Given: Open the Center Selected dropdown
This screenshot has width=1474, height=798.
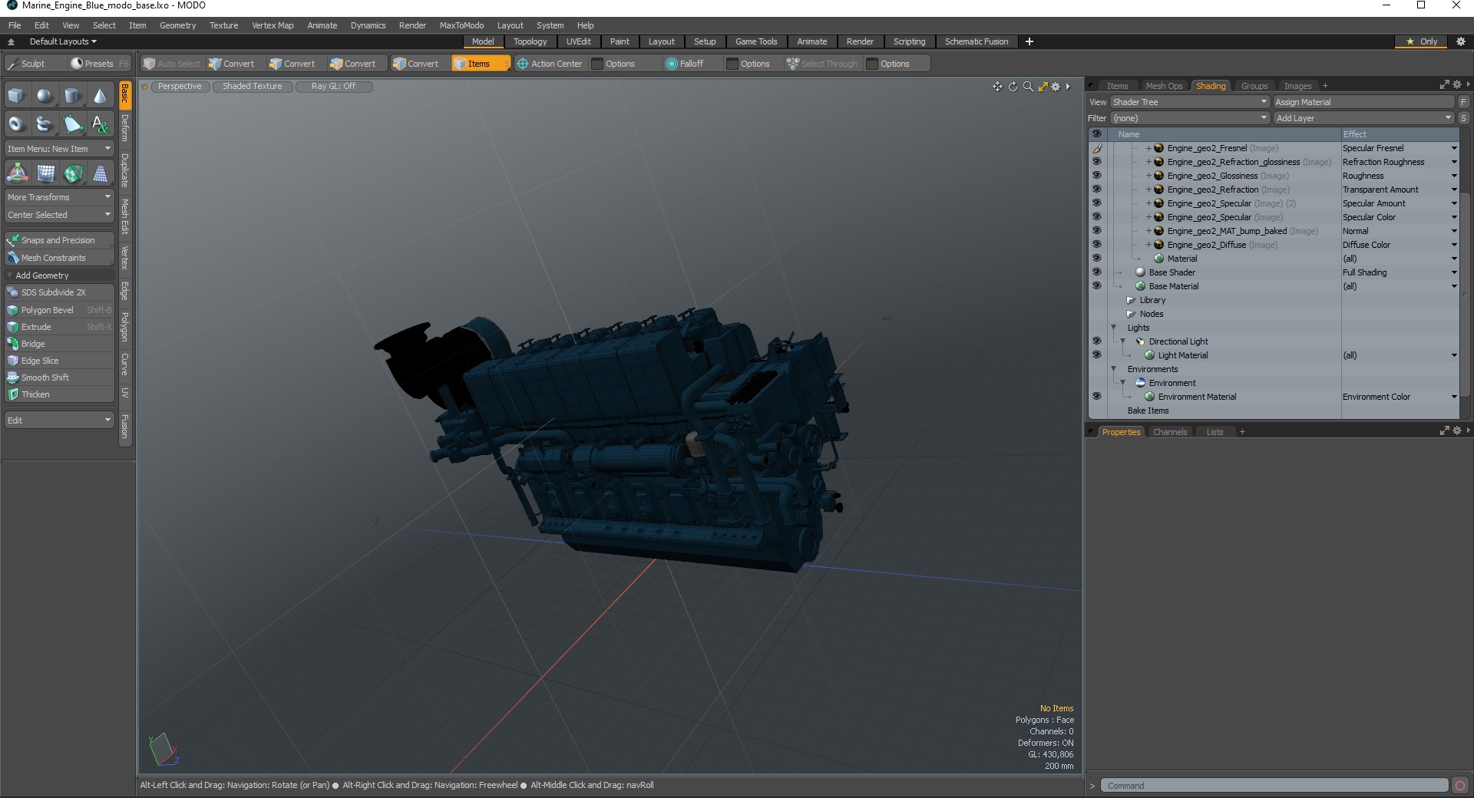Looking at the screenshot, I should click(59, 215).
